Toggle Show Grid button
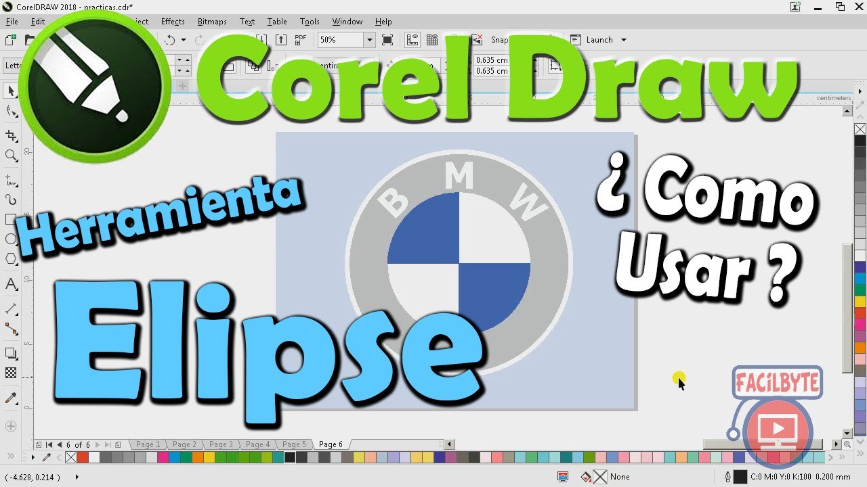Image resolution: width=867 pixels, height=487 pixels. pos(431,40)
